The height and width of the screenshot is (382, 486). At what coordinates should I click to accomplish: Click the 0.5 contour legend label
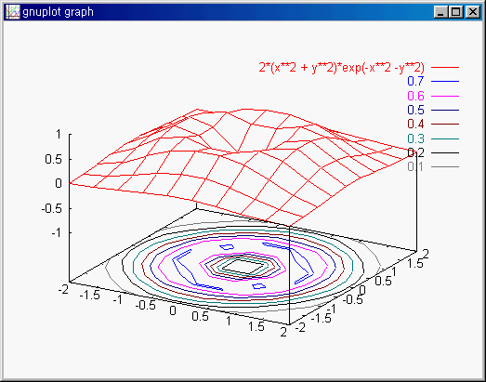[415, 110]
